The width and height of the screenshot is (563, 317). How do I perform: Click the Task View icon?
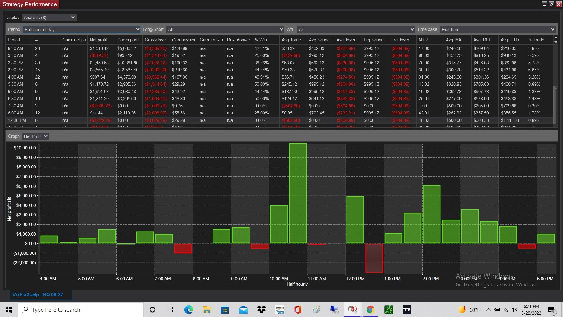point(170,310)
